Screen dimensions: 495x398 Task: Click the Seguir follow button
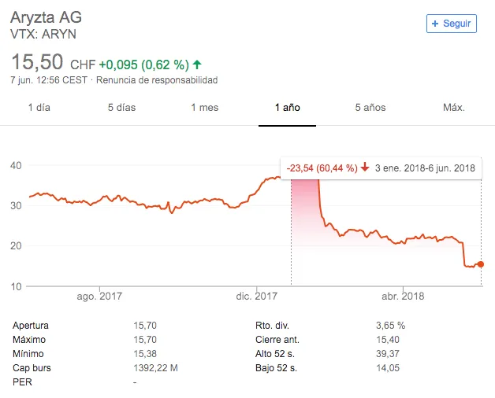[x=451, y=24]
